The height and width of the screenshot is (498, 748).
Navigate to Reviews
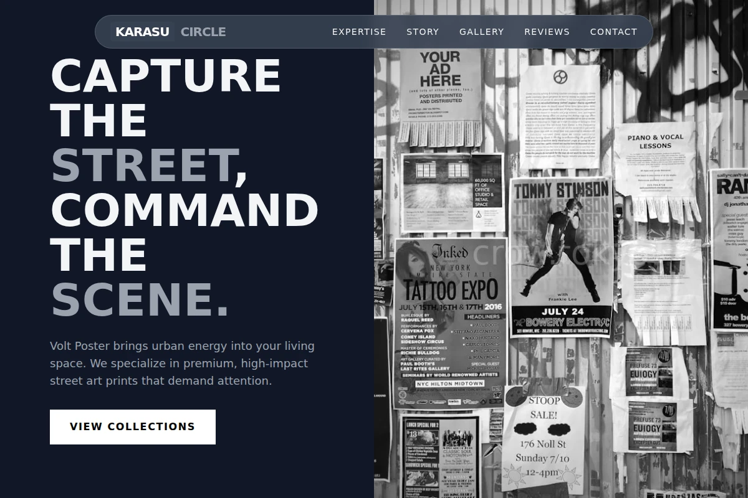coord(547,32)
